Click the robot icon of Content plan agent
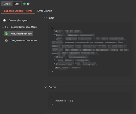 [x=5, y=20]
